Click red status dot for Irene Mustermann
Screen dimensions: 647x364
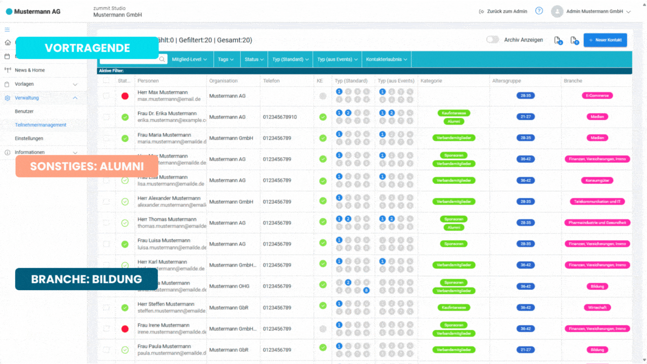[125, 329]
